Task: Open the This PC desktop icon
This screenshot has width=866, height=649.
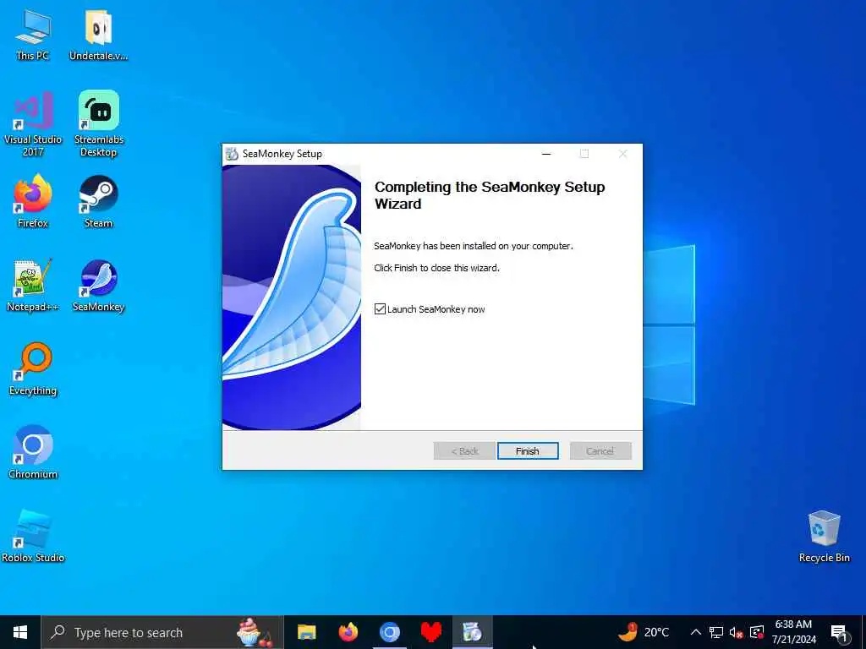Action: (x=33, y=34)
